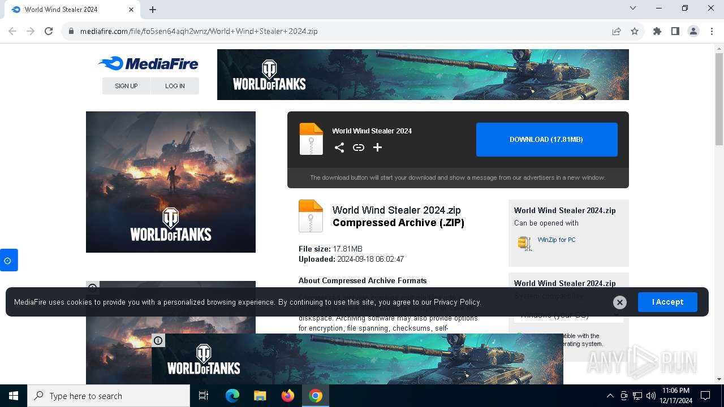This screenshot has height=407, width=724.
Task: Bookmark this tab with star icon
Action: [x=635, y=31]
